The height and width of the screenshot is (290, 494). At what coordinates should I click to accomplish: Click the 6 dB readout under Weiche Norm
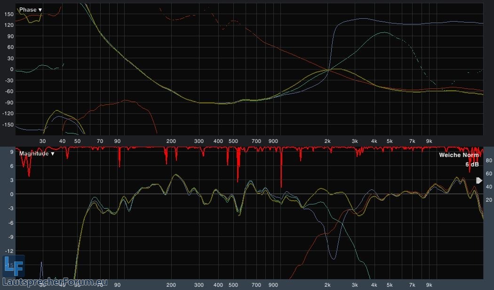[x=472, y=165]
